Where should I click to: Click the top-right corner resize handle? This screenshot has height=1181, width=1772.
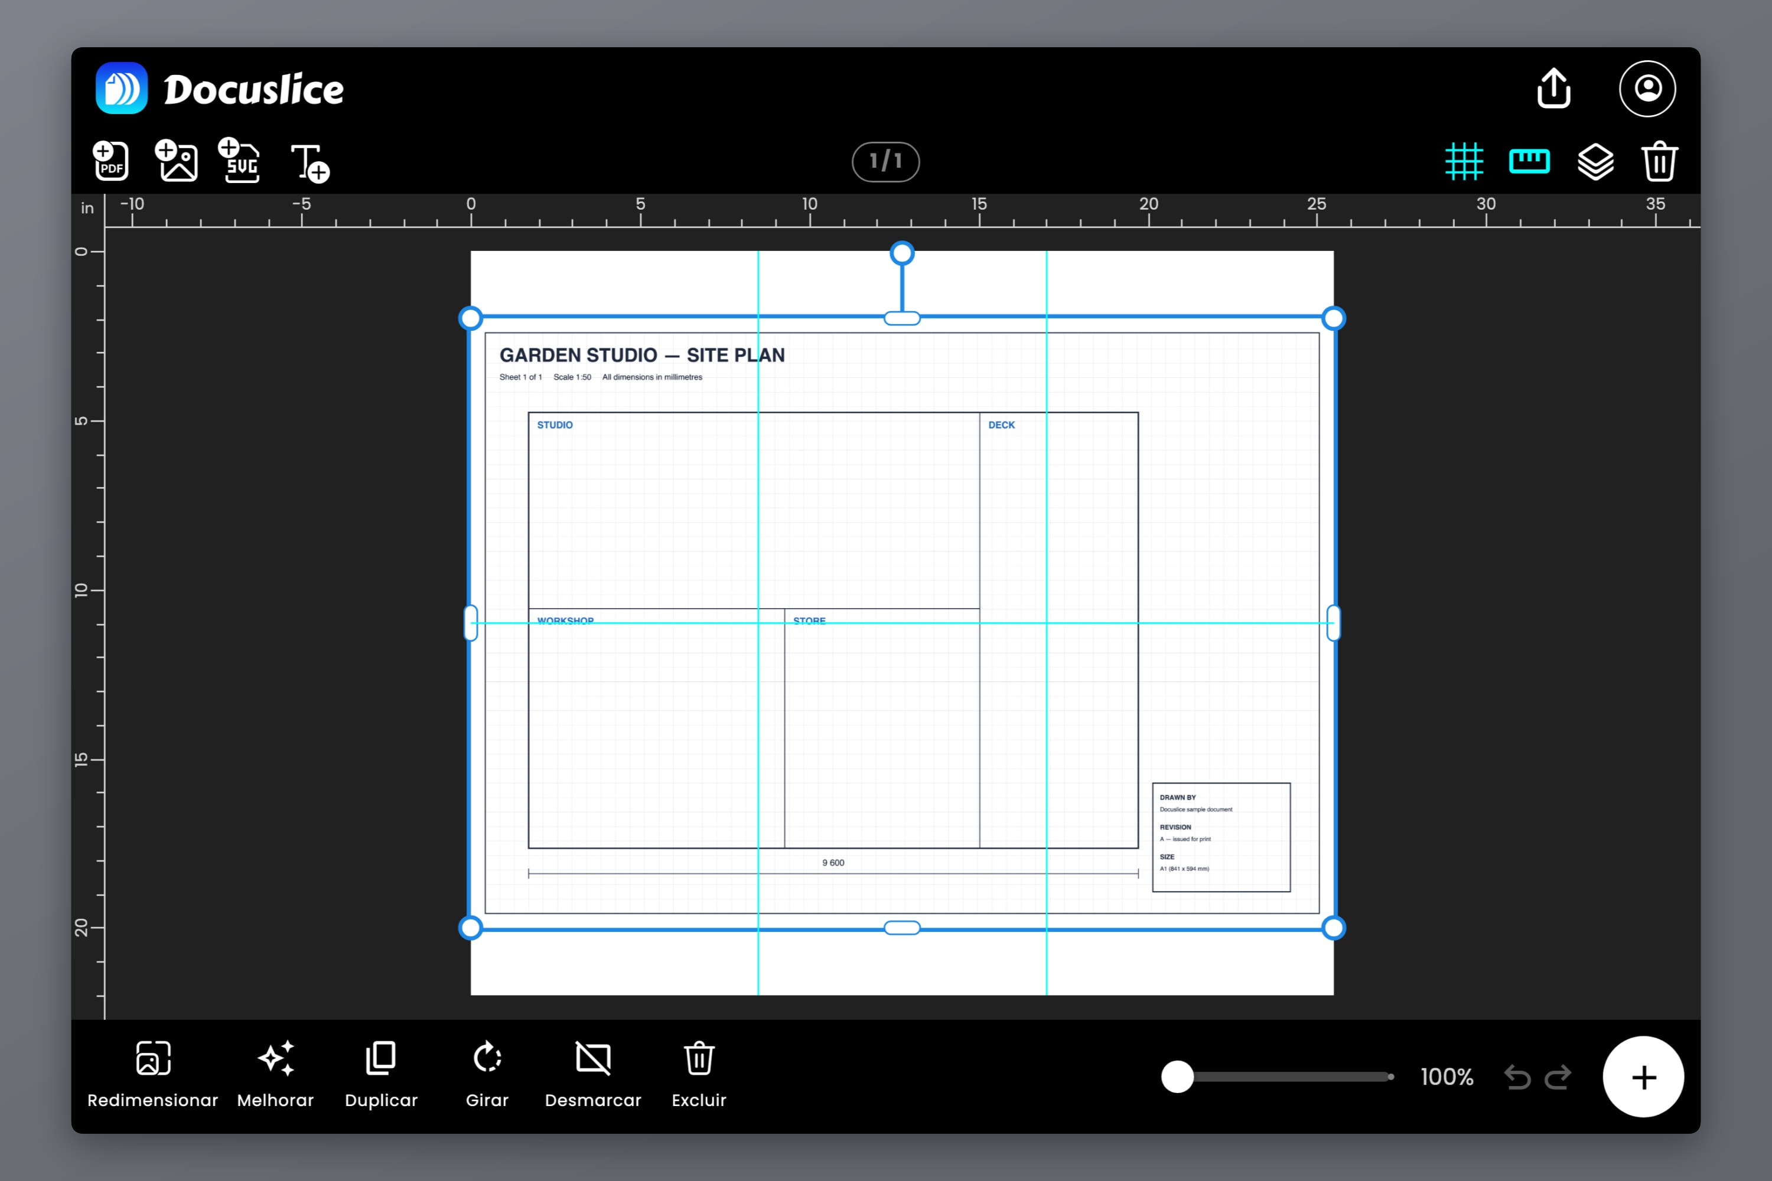(x=1334, y=319)
